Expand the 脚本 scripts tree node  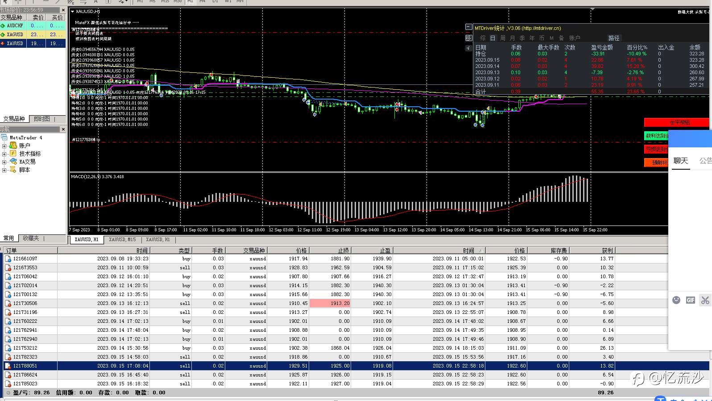pos(4,170)
